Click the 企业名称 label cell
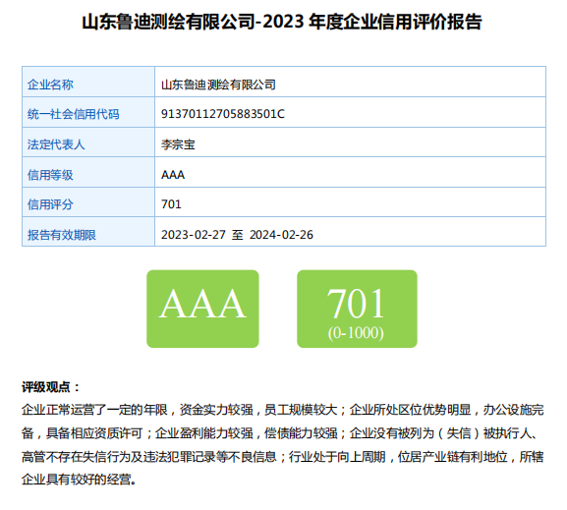Screen dimensions: 567x510 [88, 82]
